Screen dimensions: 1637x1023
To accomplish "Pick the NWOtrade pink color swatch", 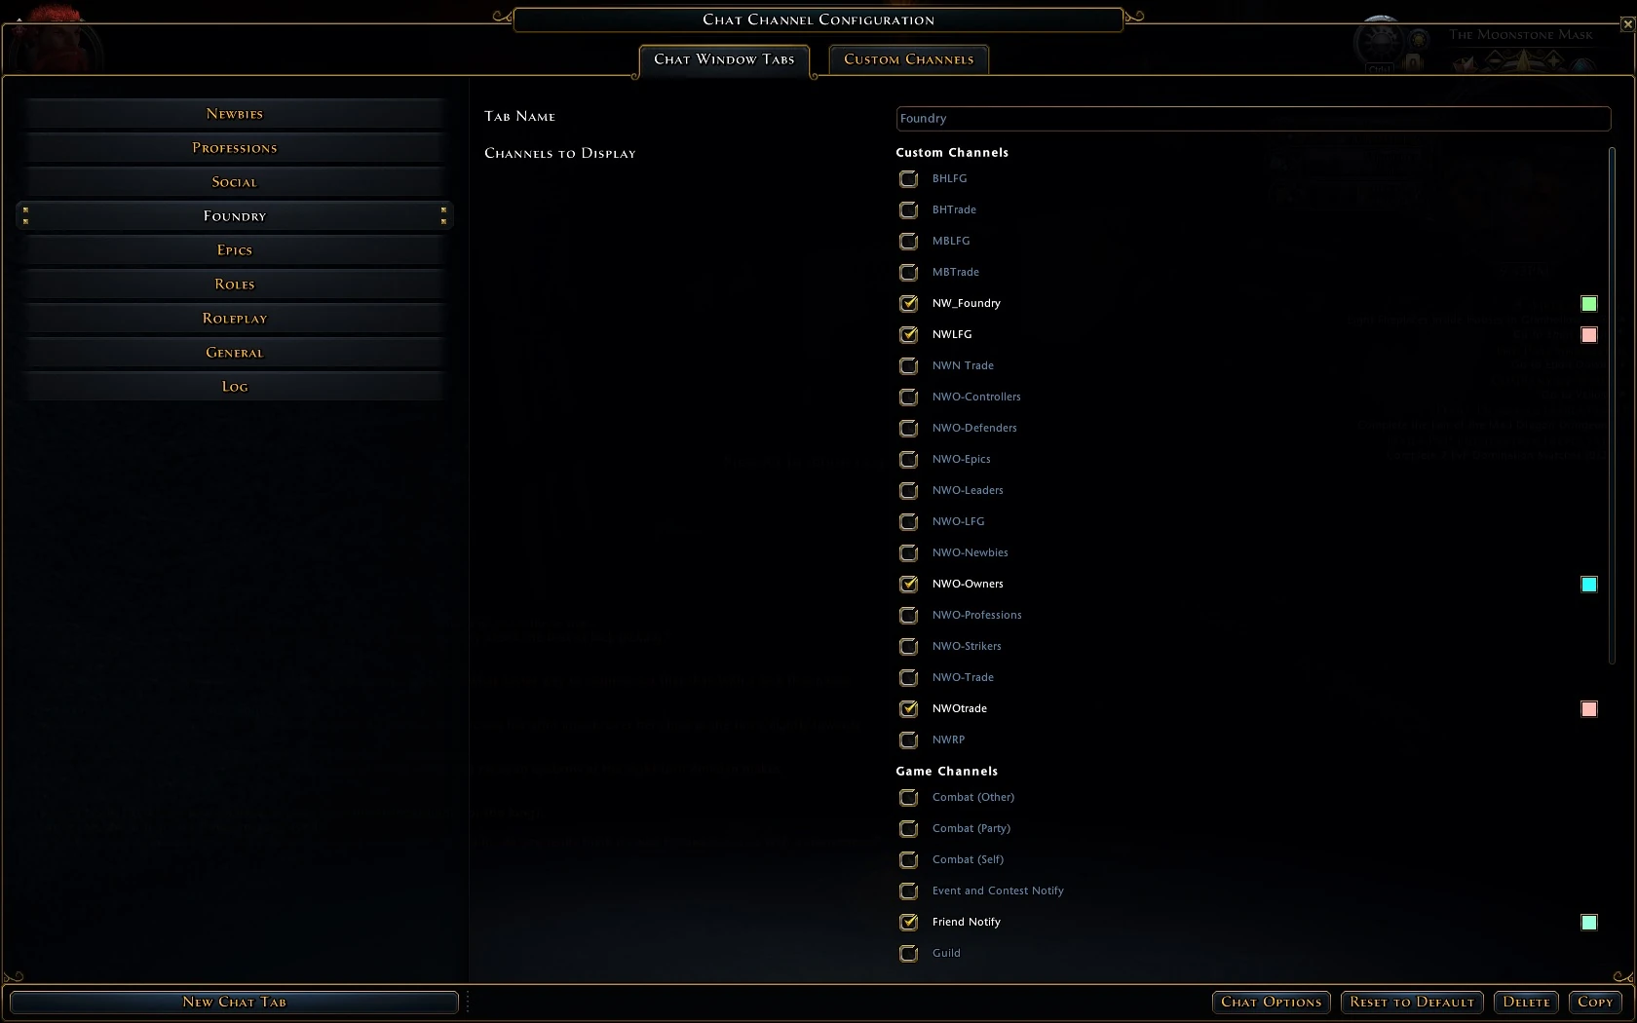I will 1589,709.
